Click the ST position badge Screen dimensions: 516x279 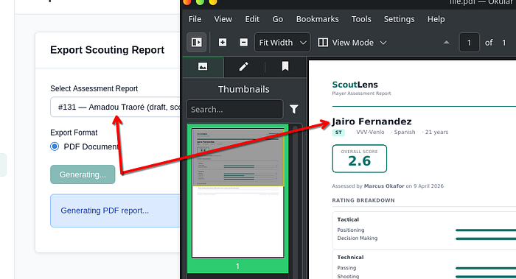(x=338, y=133)
